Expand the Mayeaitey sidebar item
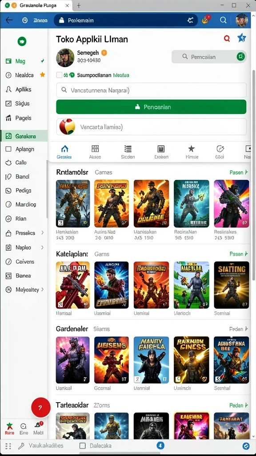The height and width of the screenshot is (456, 256). click(x=42, y=289)
